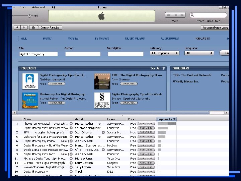Open the Category All Categories dropdown
This screenshot has width=241, height=181.
click(164, 53)
